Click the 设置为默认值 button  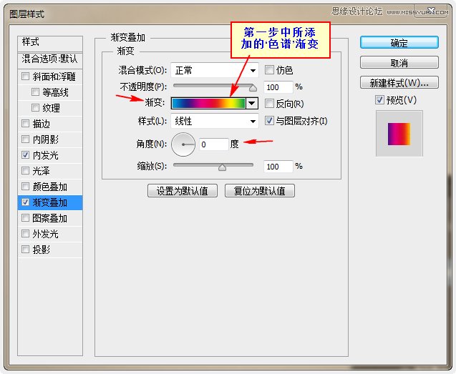pos(183,191)
